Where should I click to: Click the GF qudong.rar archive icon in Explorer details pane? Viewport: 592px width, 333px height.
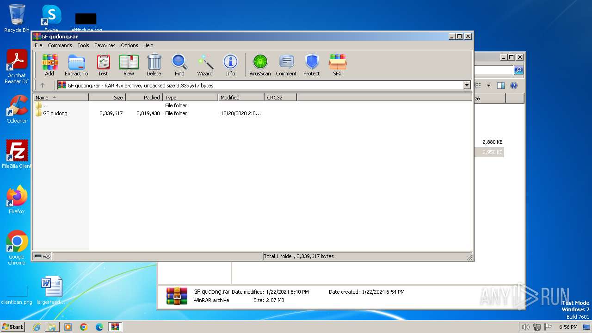click(177, 296)
